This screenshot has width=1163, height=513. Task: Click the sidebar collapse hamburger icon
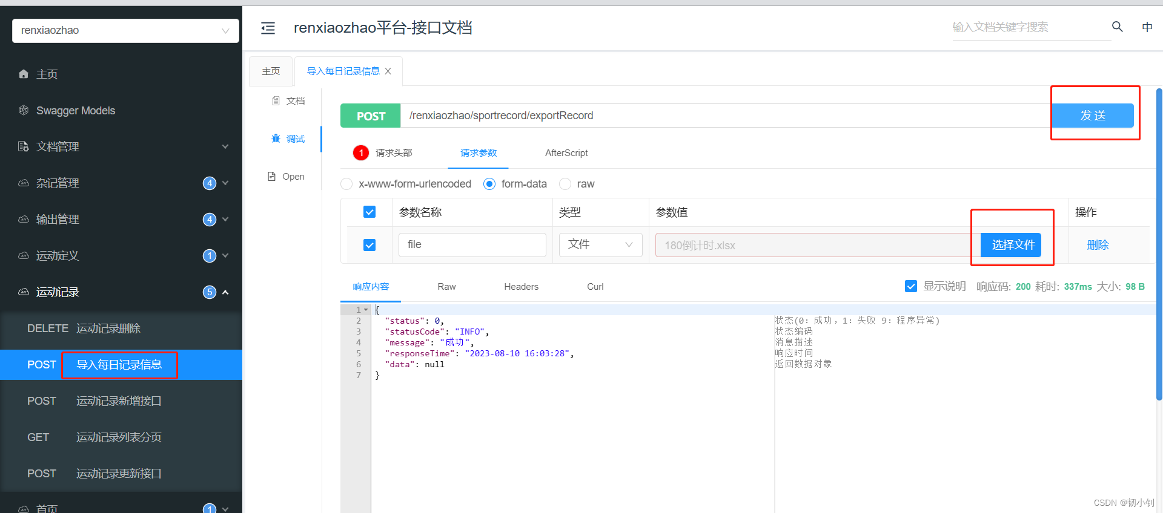click(x=268, y=28)
